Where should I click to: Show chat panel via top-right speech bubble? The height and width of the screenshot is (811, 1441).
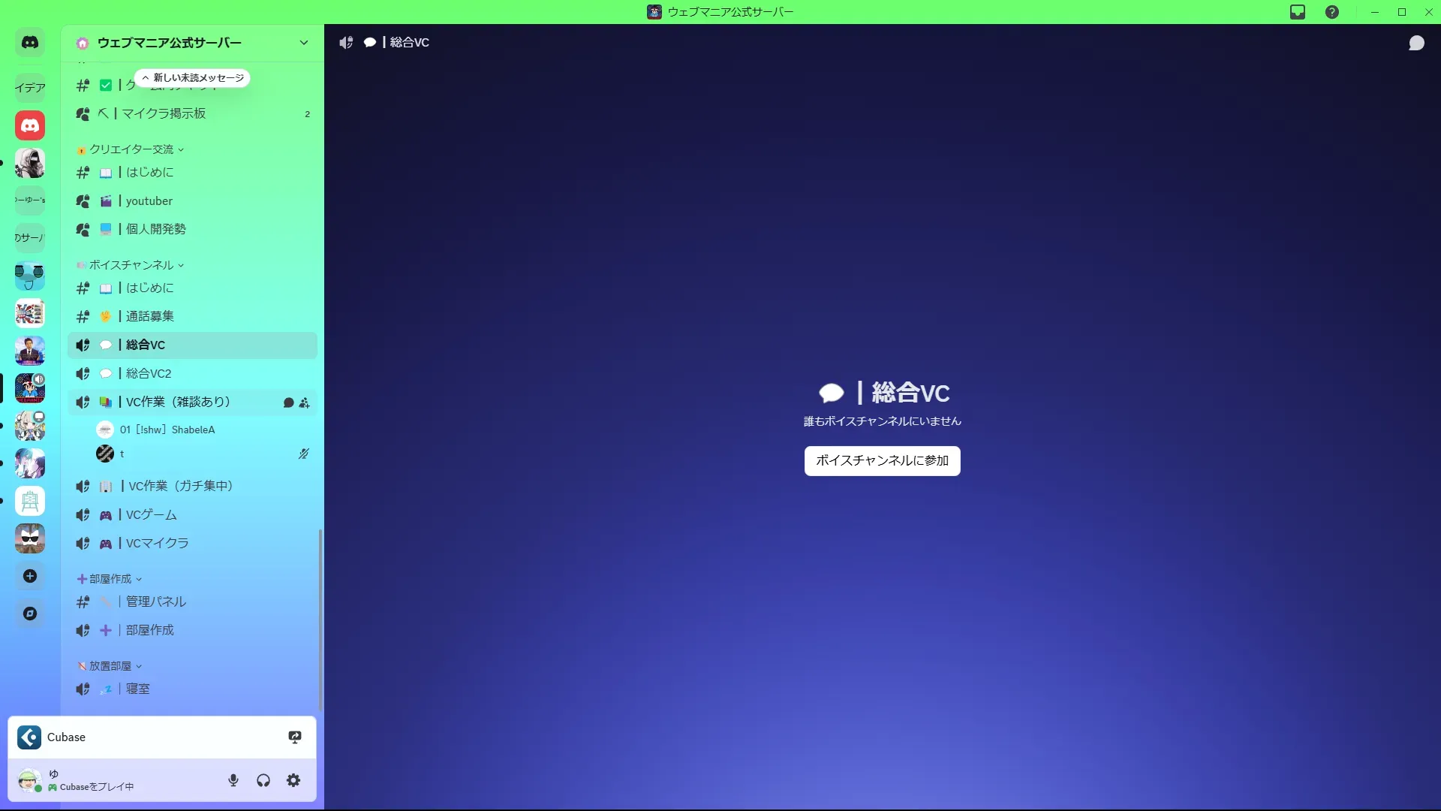click(x=1416, y=43)
